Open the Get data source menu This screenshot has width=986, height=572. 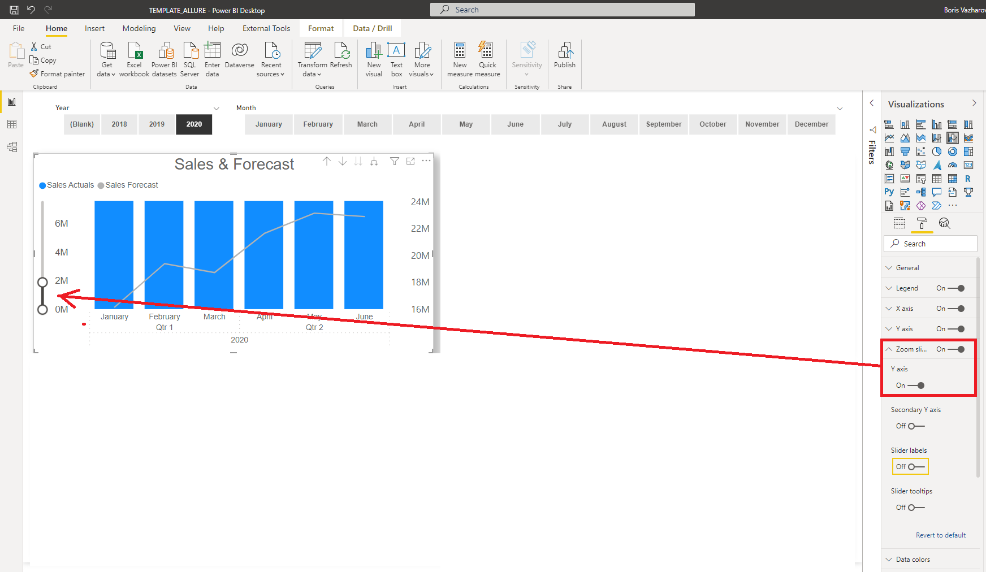point(106,59)
